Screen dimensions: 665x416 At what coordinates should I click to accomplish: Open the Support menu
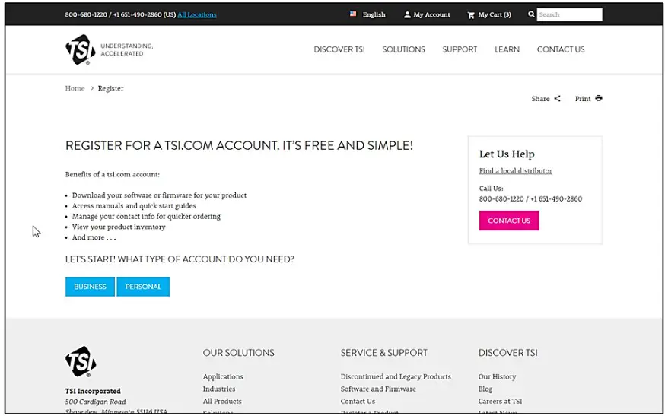[460, 49]
